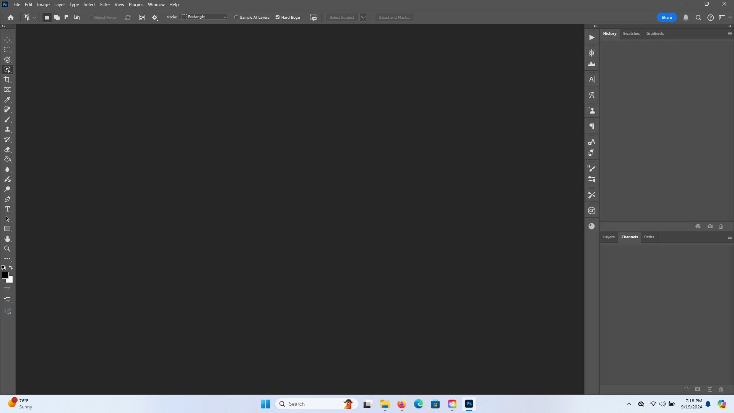
Task: Open the Filter menu
Action: point(105,5)
